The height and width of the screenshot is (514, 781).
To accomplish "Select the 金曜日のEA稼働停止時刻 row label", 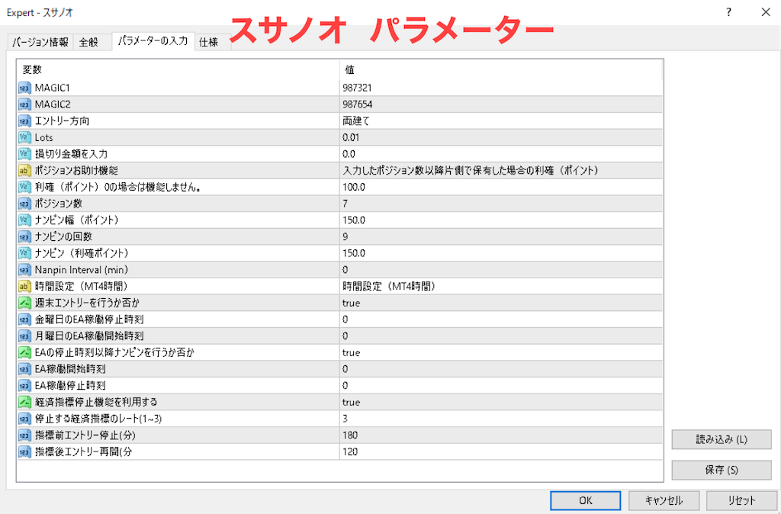I will [89, 319].
